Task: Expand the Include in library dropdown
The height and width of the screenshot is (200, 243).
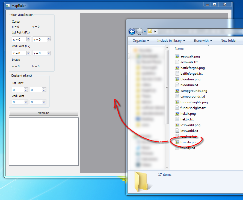Action: (171, 41)
